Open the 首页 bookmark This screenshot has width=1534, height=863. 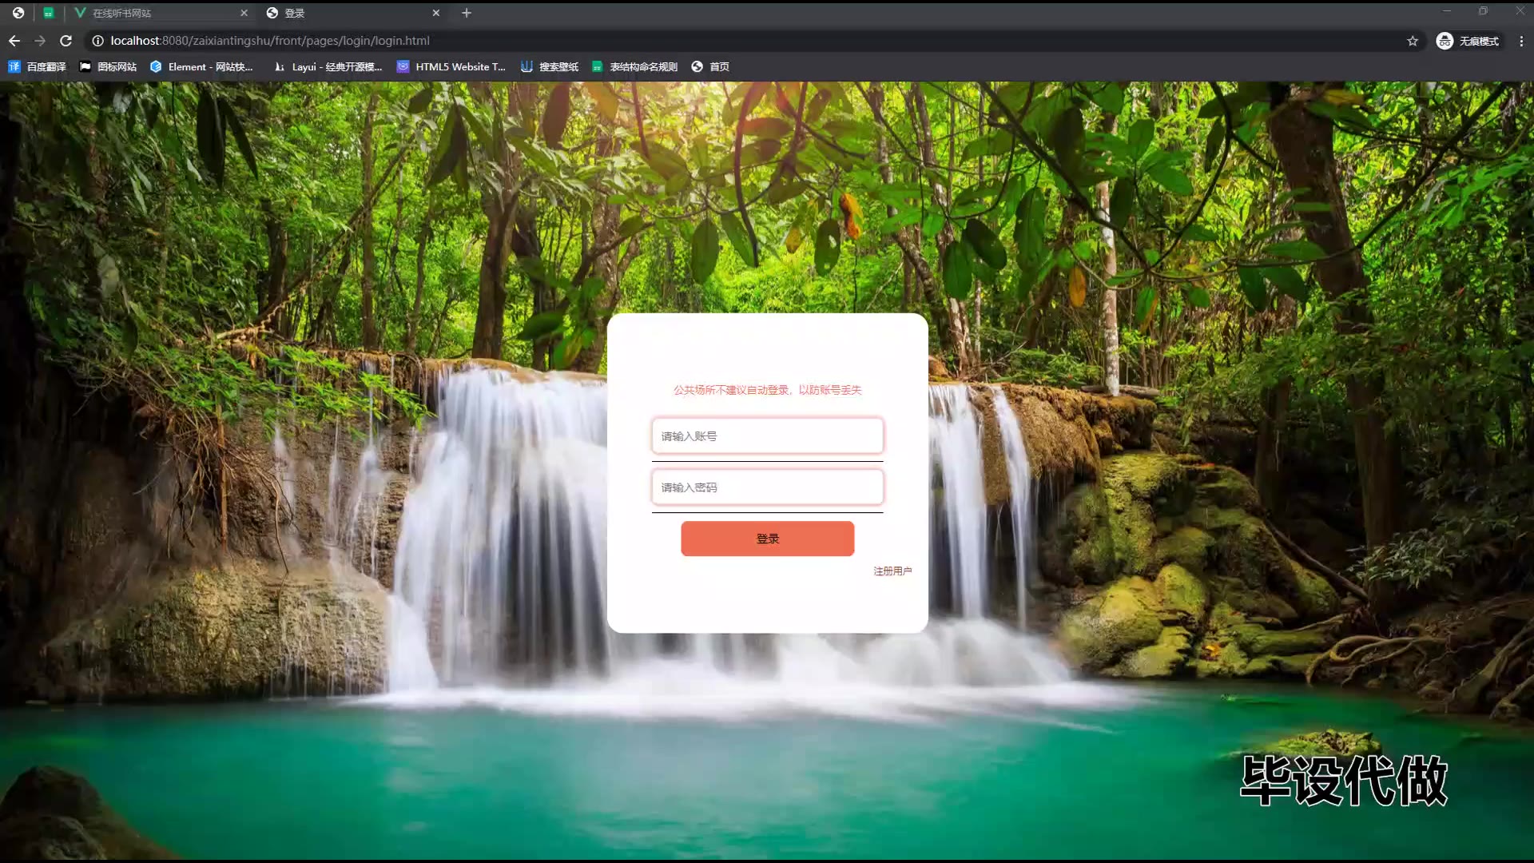(x=710, y=66)
